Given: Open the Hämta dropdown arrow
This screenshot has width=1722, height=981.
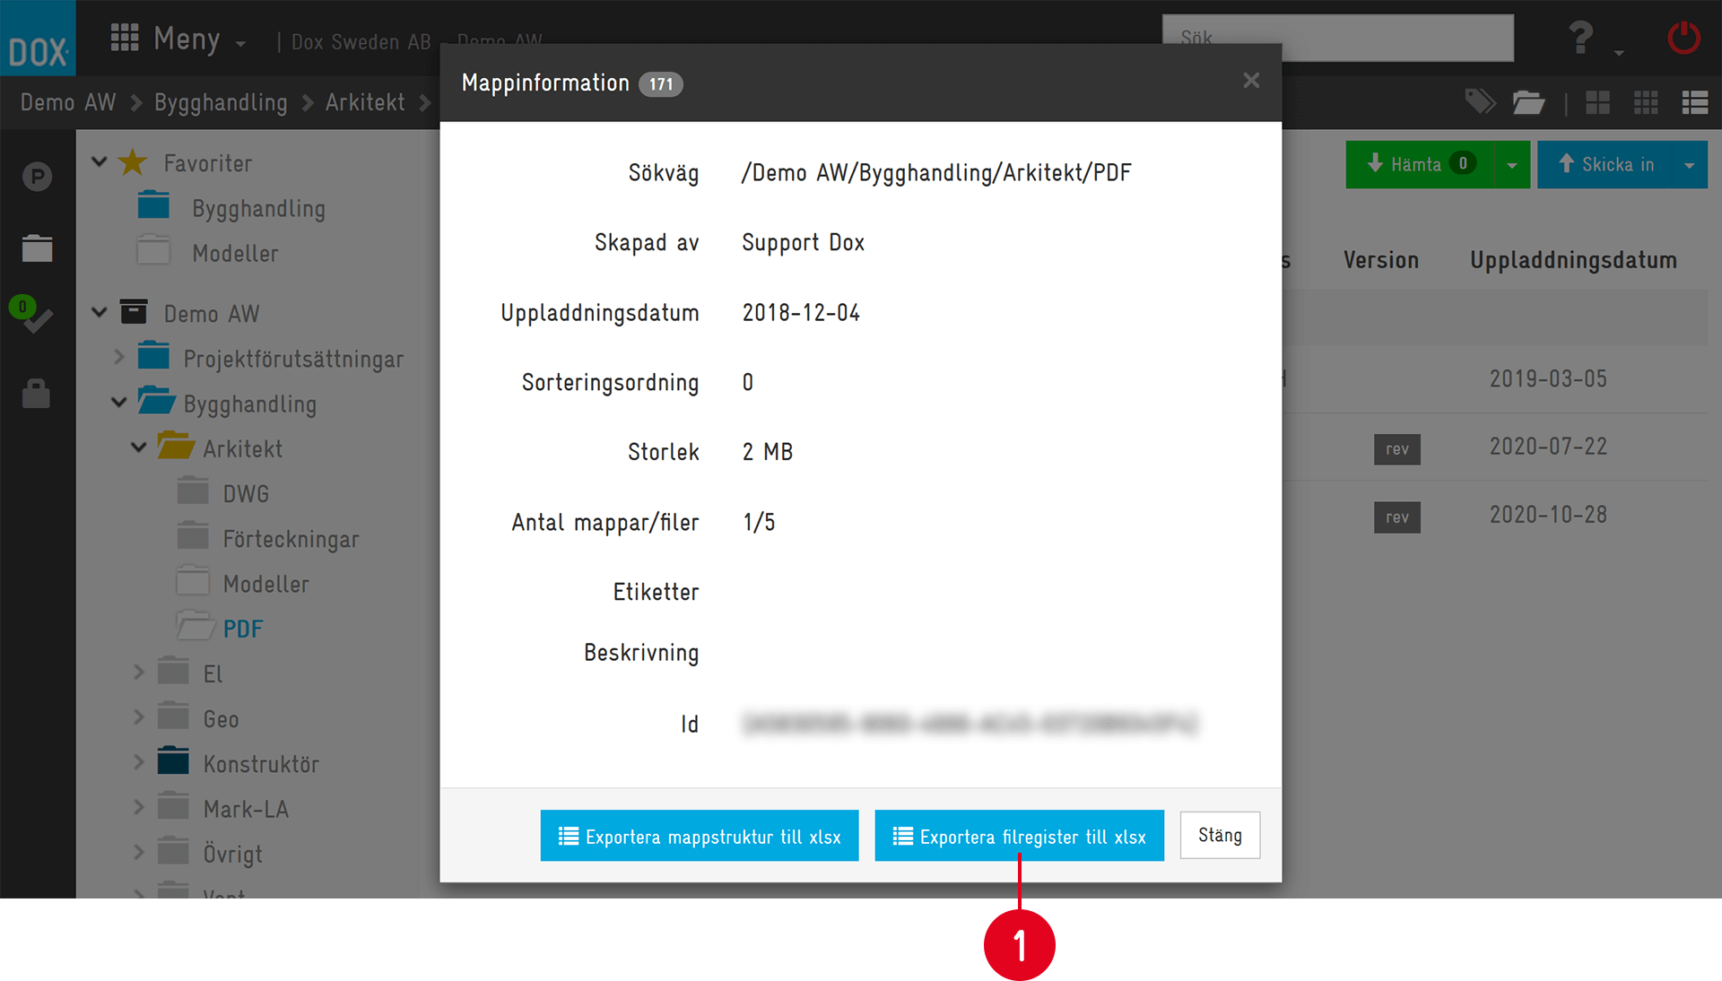Looking at the screenshot, I should click(x=1512, y=165).
